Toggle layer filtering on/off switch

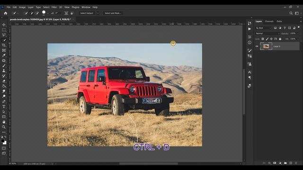[299, 27]
